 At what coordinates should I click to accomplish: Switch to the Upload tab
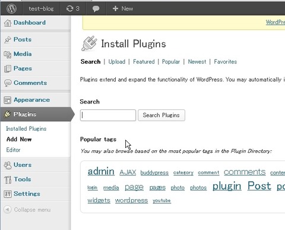coord(117,62)
